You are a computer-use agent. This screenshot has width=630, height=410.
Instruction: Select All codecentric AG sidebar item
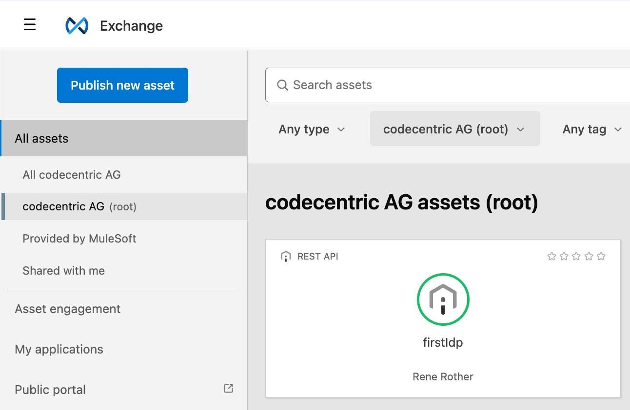pos(72,175)
